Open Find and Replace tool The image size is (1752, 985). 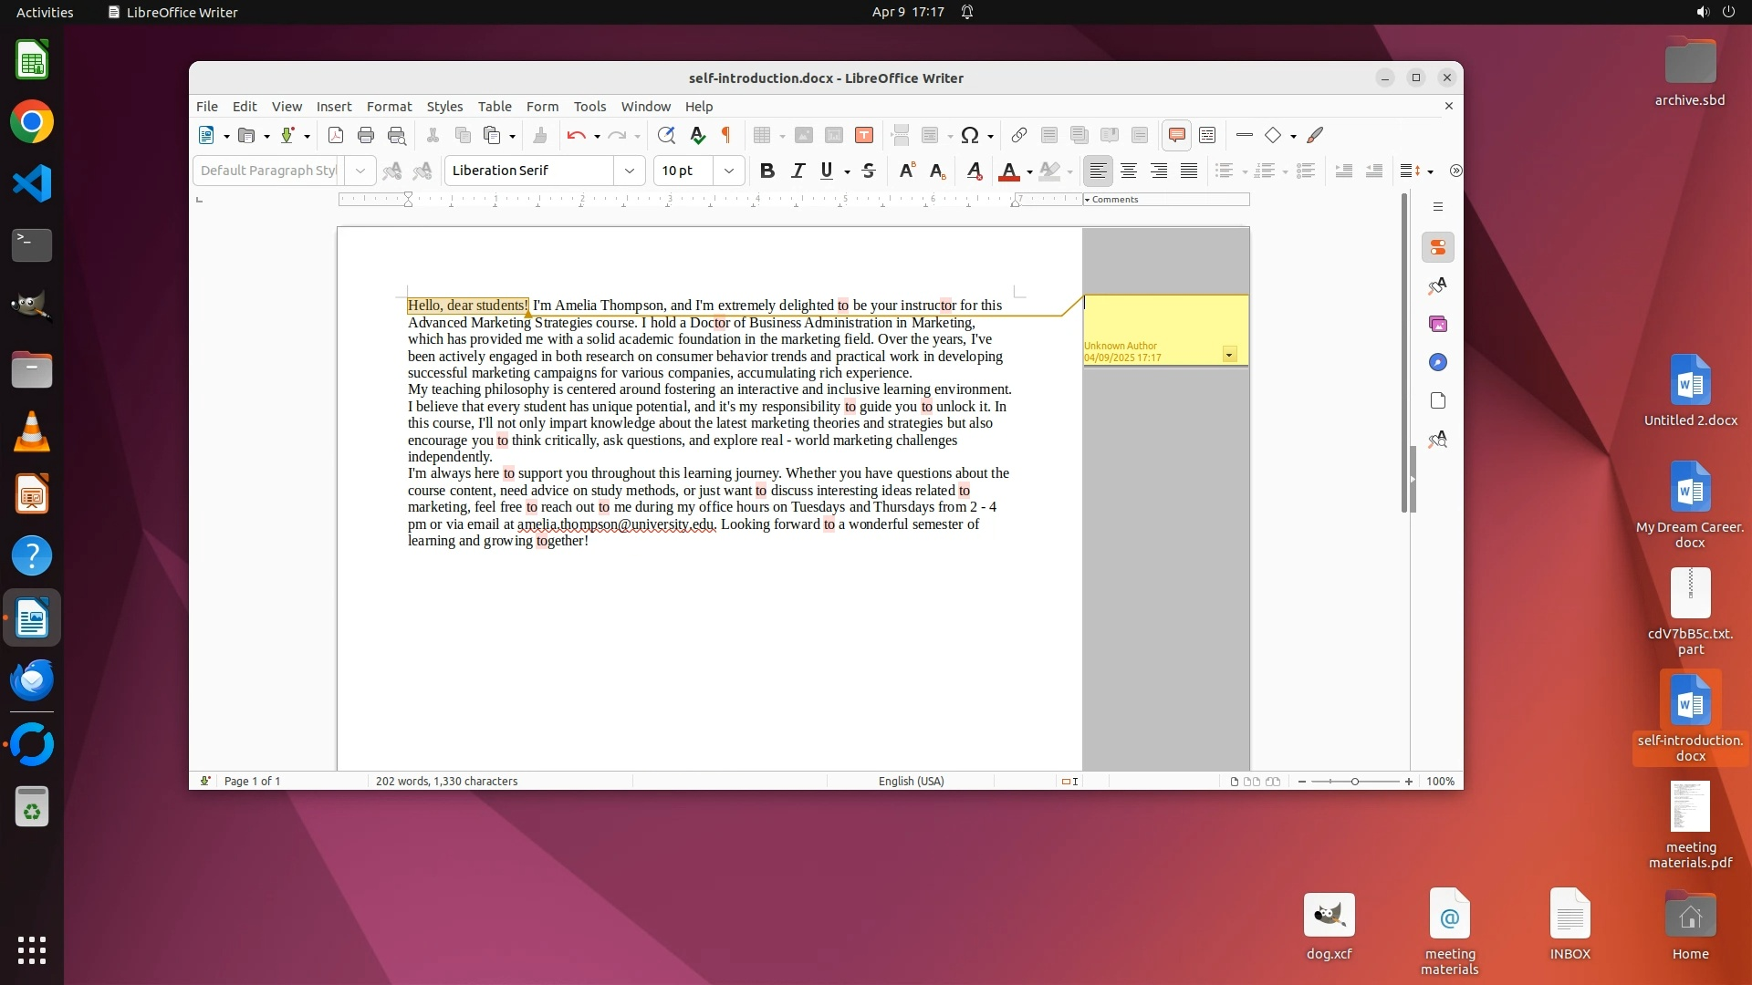pos(666,135)
